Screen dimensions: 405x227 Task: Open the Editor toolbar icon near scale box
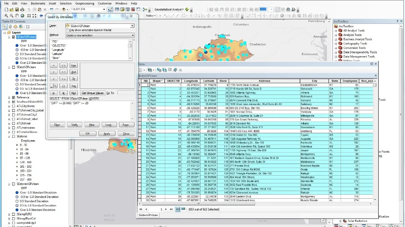point(110,10)
